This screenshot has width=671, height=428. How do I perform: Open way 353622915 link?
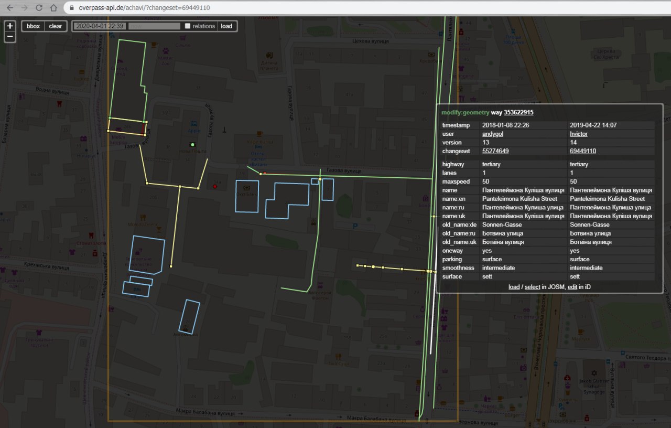(518, 112)
